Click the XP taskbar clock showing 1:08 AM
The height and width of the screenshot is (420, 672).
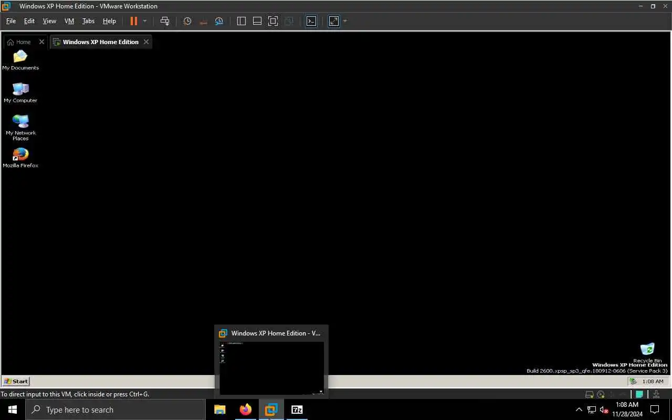tap(653, 382)
